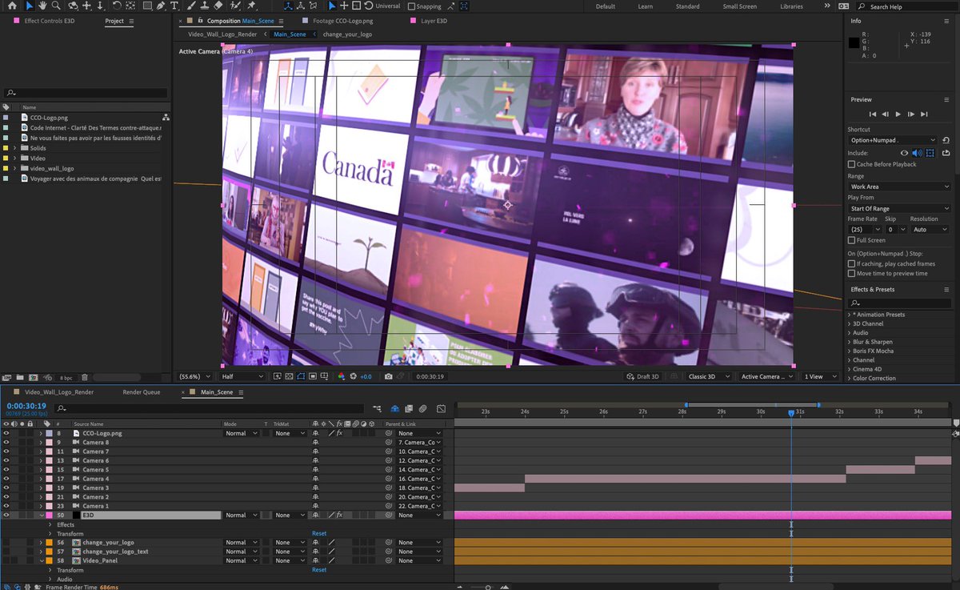The image size is (960, 590).
Task: Expand the Effects group under E3D layer
Action: click(x=50, y=524)
